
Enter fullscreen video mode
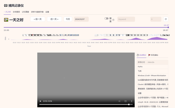pos(126,101)
